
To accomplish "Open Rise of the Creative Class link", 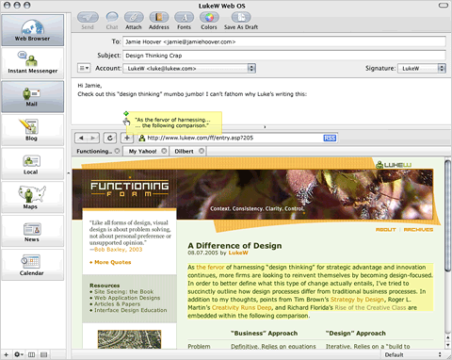I will point(370,308).
